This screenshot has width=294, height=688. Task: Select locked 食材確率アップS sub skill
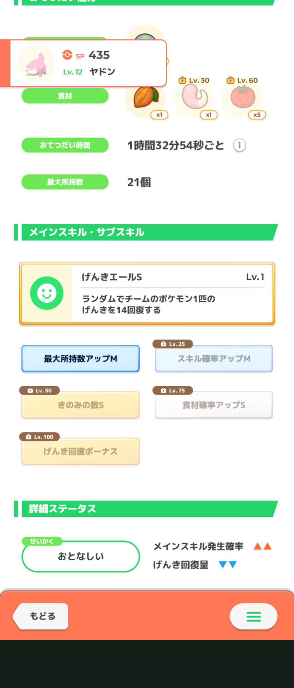214,405
